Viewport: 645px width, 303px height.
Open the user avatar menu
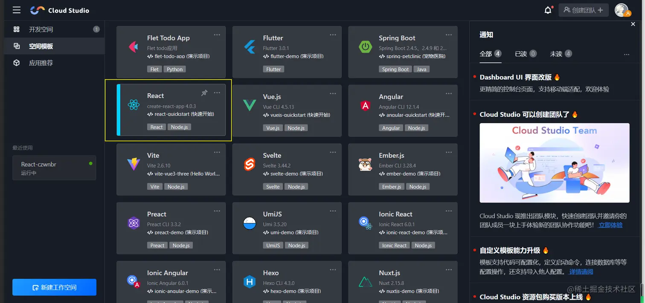tap(622, 10)
